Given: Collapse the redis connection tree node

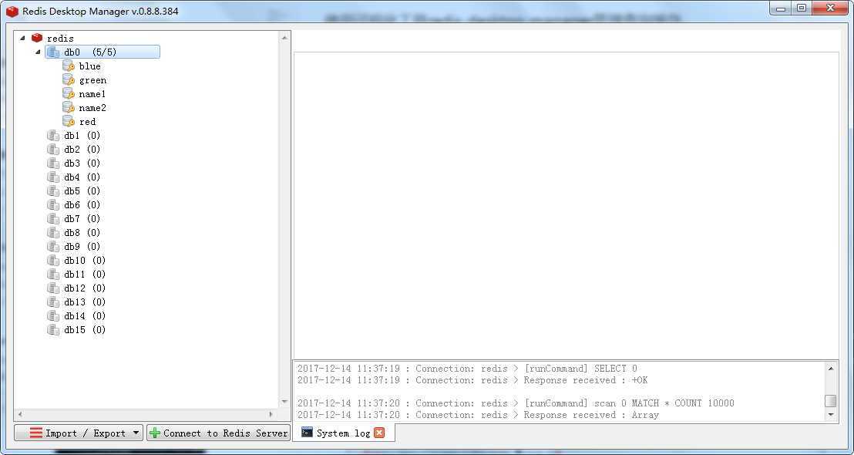Looking at the screenshot, I should pyautogui.click(x=22, y=38).
